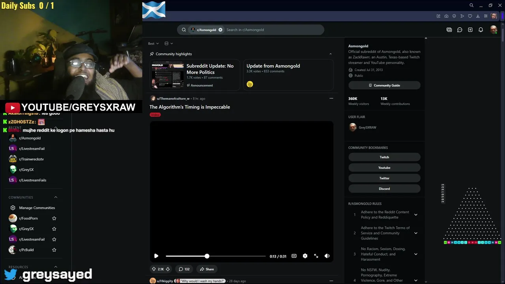Seek on the video progress slider
Screen dimensions: 505x284
216,256
